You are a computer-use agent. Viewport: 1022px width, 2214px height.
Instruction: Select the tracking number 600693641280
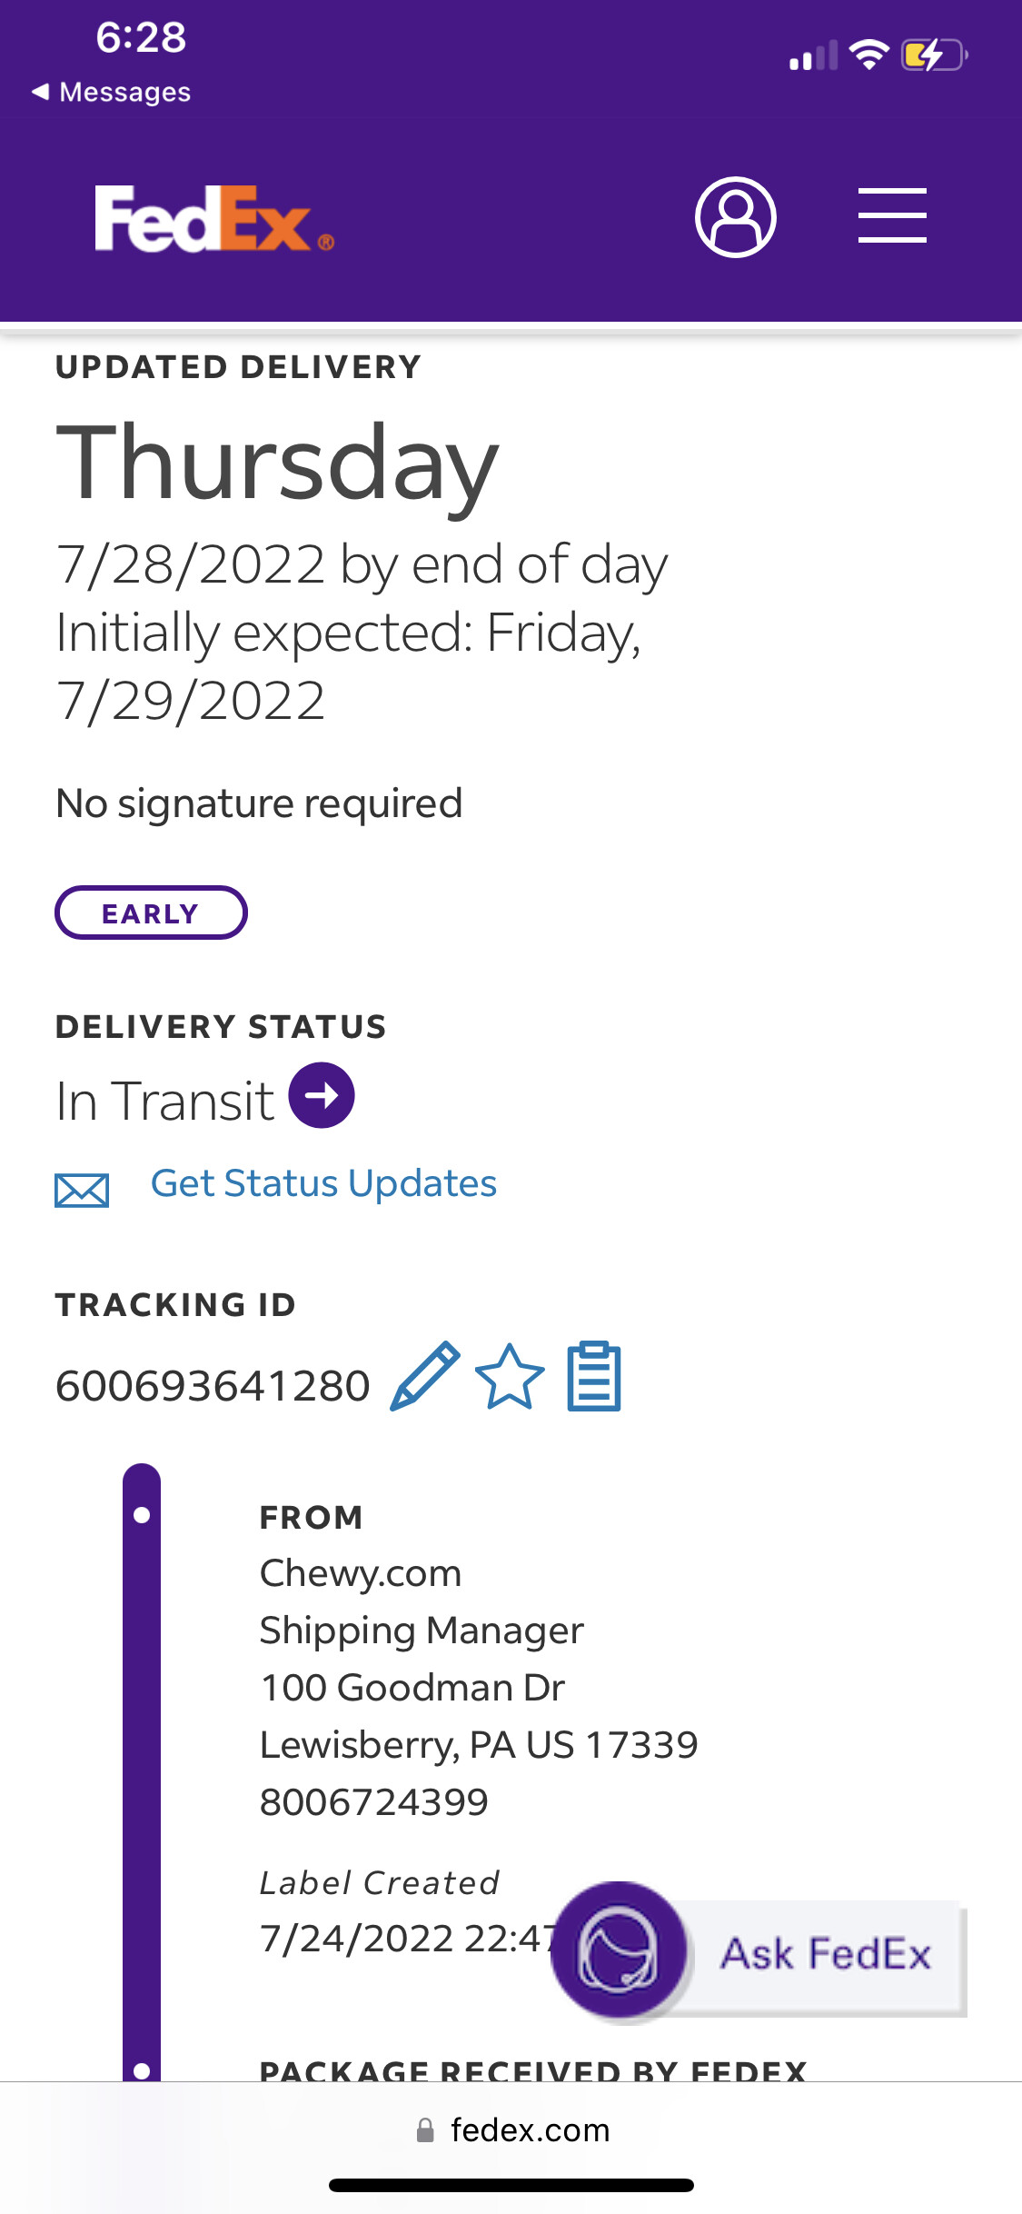[213, 1387]
